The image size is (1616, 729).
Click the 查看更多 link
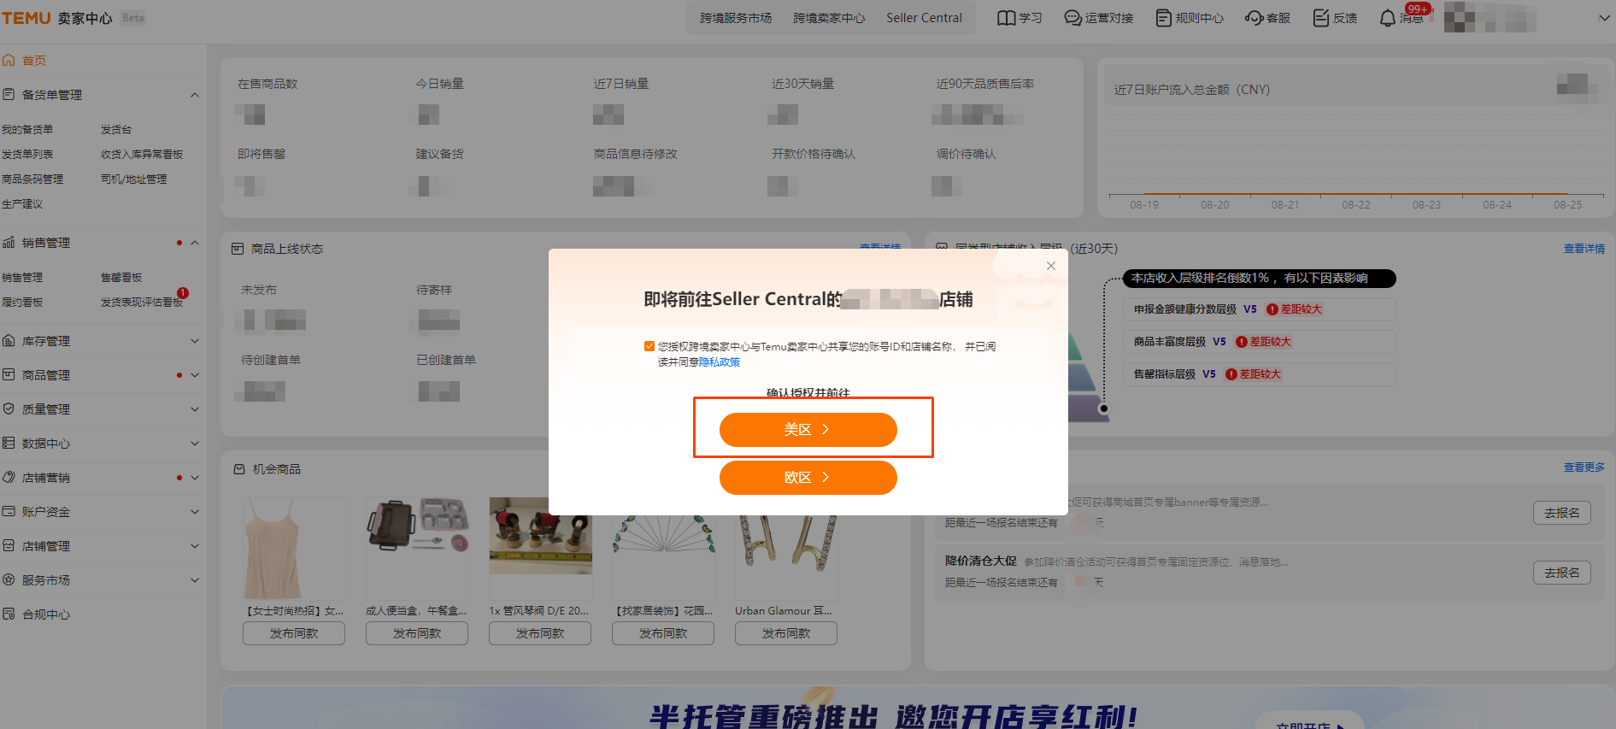pyautogui.click(x=1584, y=467)
